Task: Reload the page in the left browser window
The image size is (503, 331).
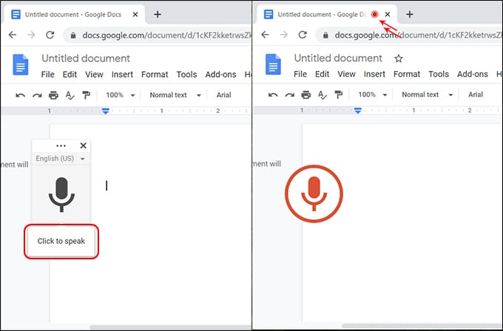Action: click(48, 35)
